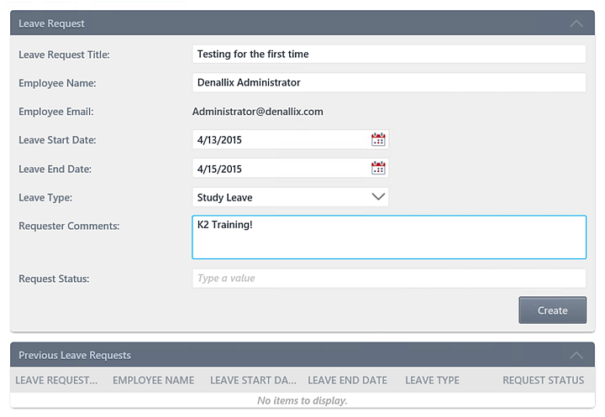The width and height of the screenshot is (605, 417).
Task: Focus the Requester Comments text area
Action: click(x=389, y=237)
